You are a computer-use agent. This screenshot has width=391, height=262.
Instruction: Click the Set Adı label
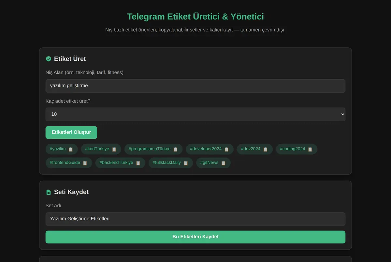click(x=53, y=206)
